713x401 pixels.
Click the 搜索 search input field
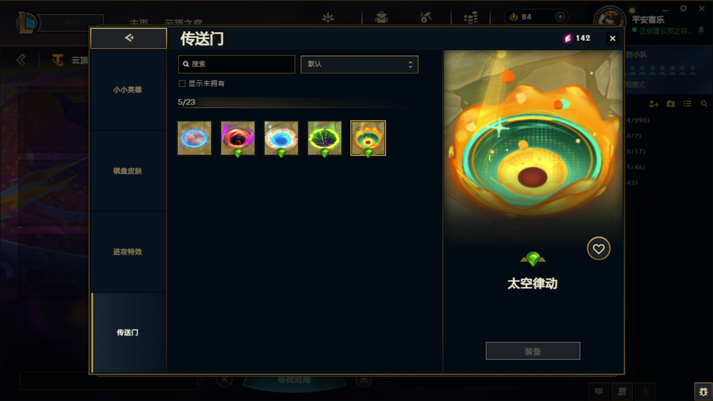tap(236, 64)
